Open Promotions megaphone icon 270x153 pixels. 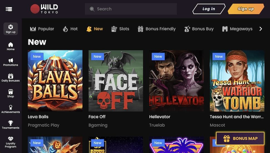pyautogui.click(x=11, y=60)
